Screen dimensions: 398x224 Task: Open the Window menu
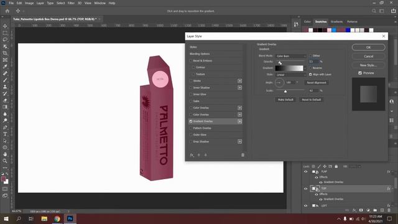pyautogui.click(x=99, y=3)
